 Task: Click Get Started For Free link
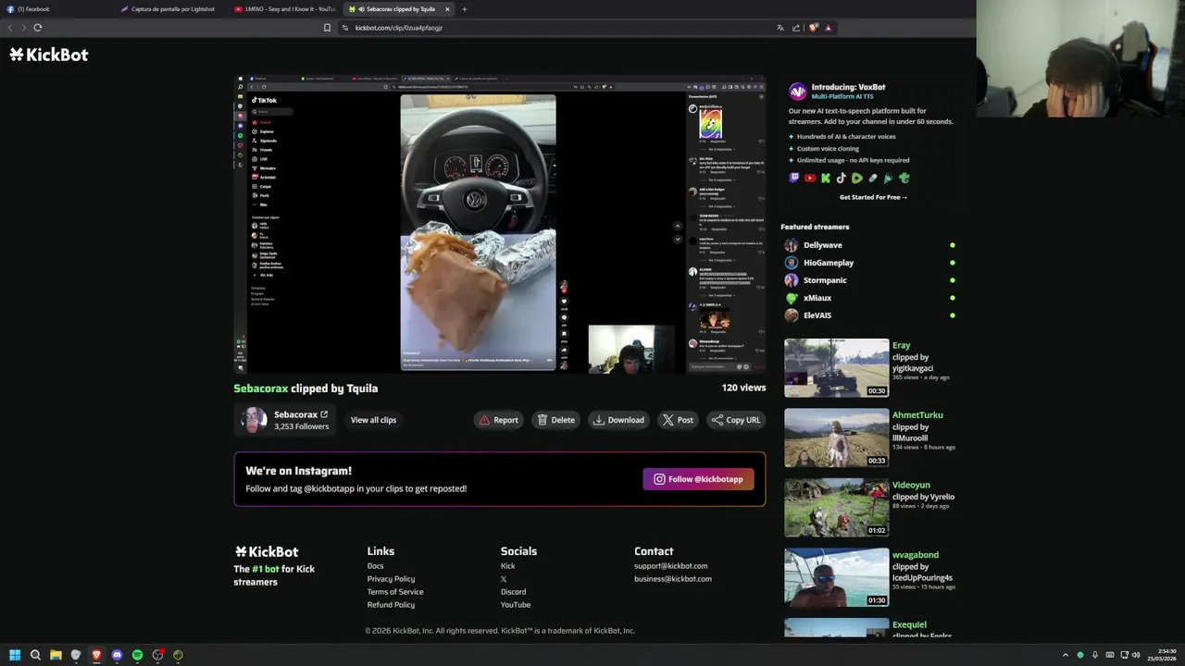pyautogui.click(x=873, y=197)
